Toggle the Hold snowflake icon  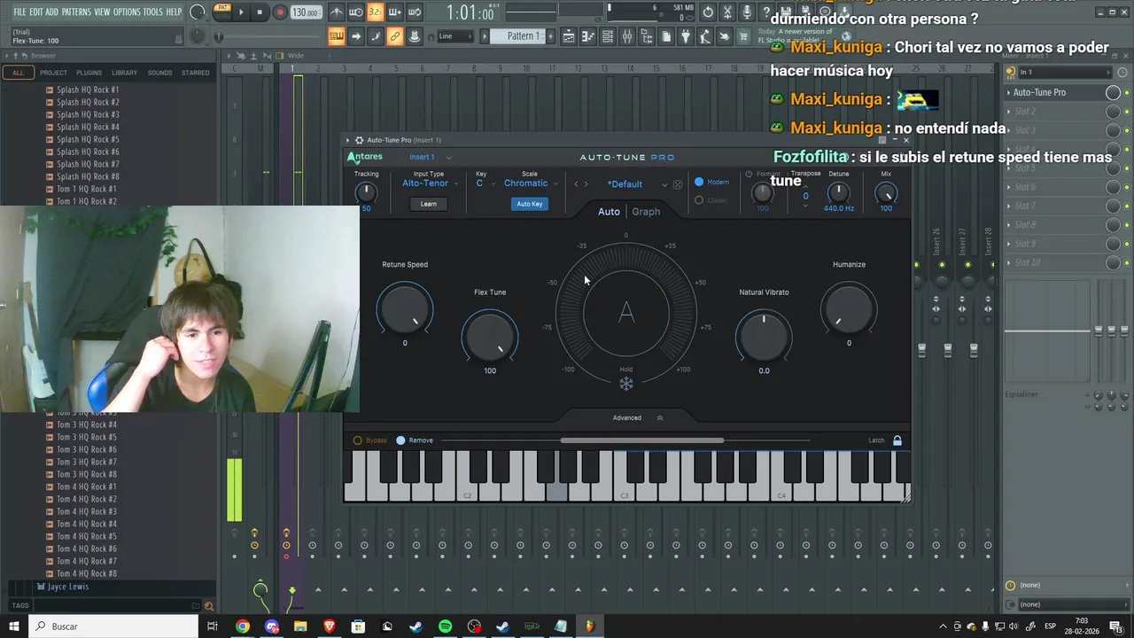[x=626, y=384]
